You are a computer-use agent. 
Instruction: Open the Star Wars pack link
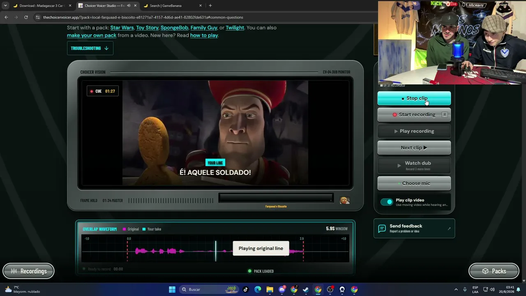[x=122, y=28]
